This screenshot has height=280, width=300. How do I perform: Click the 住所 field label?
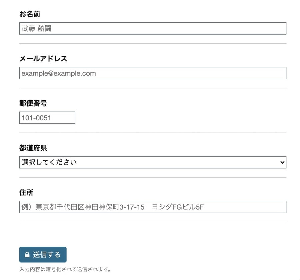pyautogui.click(x=26, y=193)
